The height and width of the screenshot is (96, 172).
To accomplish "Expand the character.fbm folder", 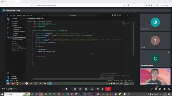I will (x=18, y=27).
